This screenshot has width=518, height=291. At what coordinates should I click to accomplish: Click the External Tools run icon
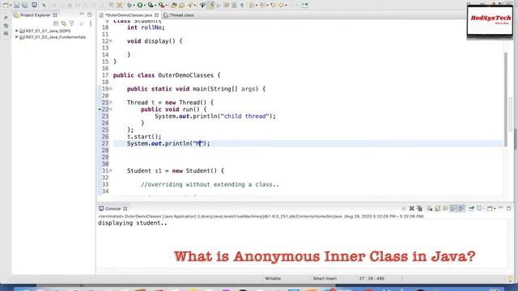pyautogui.click(x=162, y=5)
